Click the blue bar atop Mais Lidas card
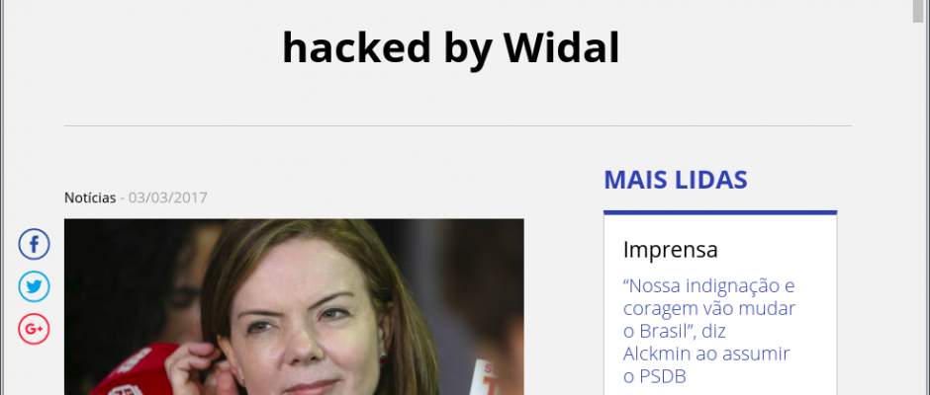Screen dimensions: 930x395 [720, 212]
